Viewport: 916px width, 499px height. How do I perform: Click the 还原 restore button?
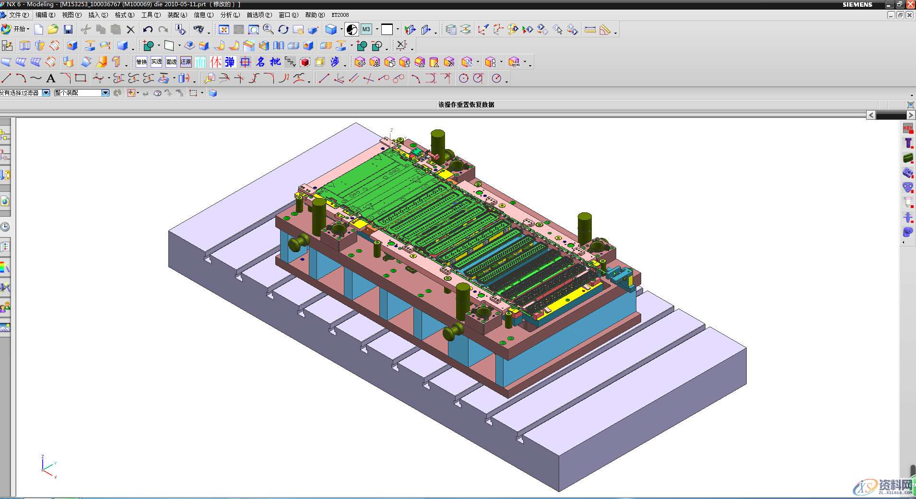tap(186, 62)
